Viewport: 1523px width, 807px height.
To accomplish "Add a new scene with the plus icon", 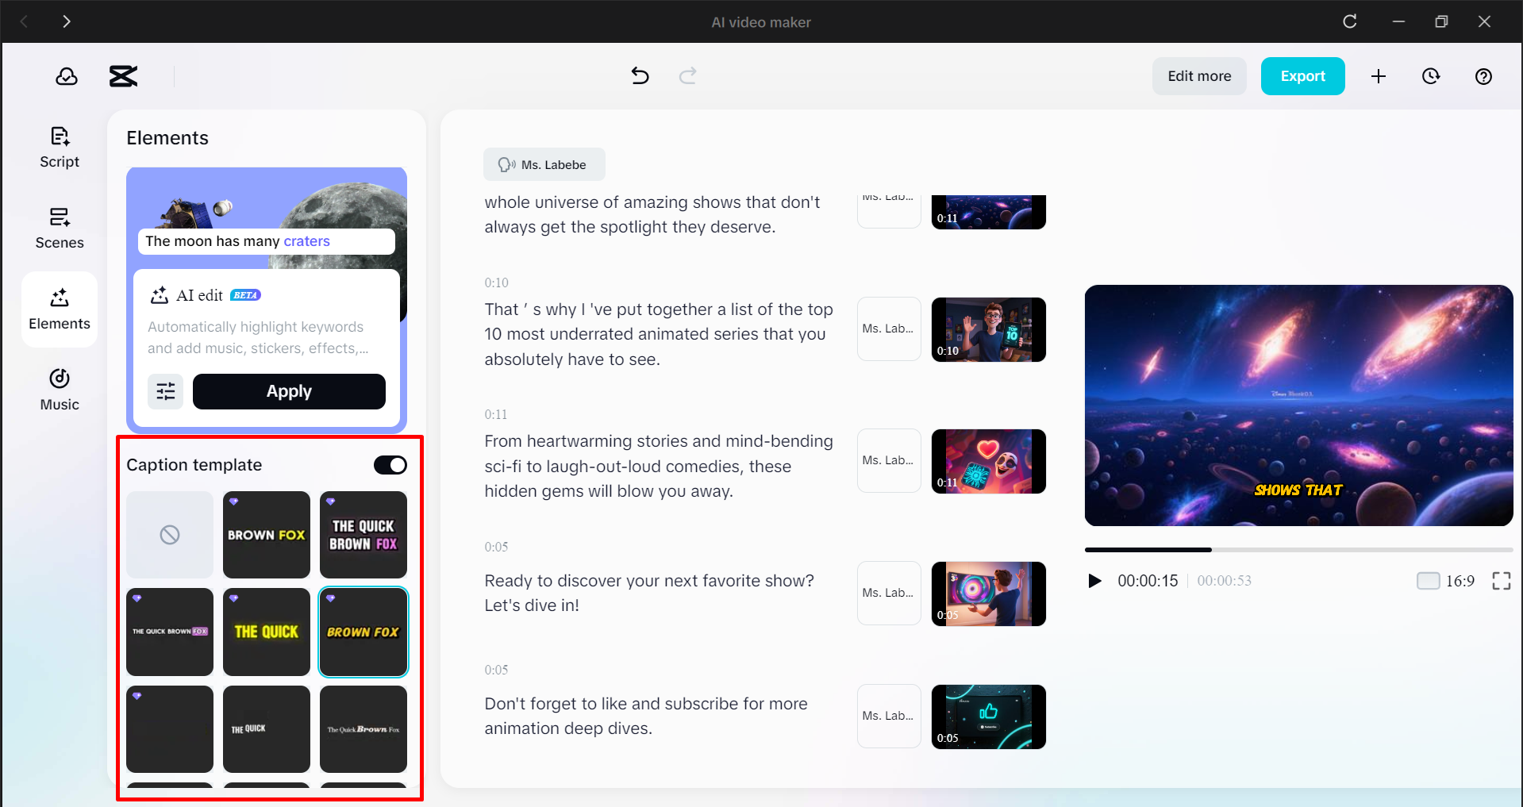I will (1379, 75).
